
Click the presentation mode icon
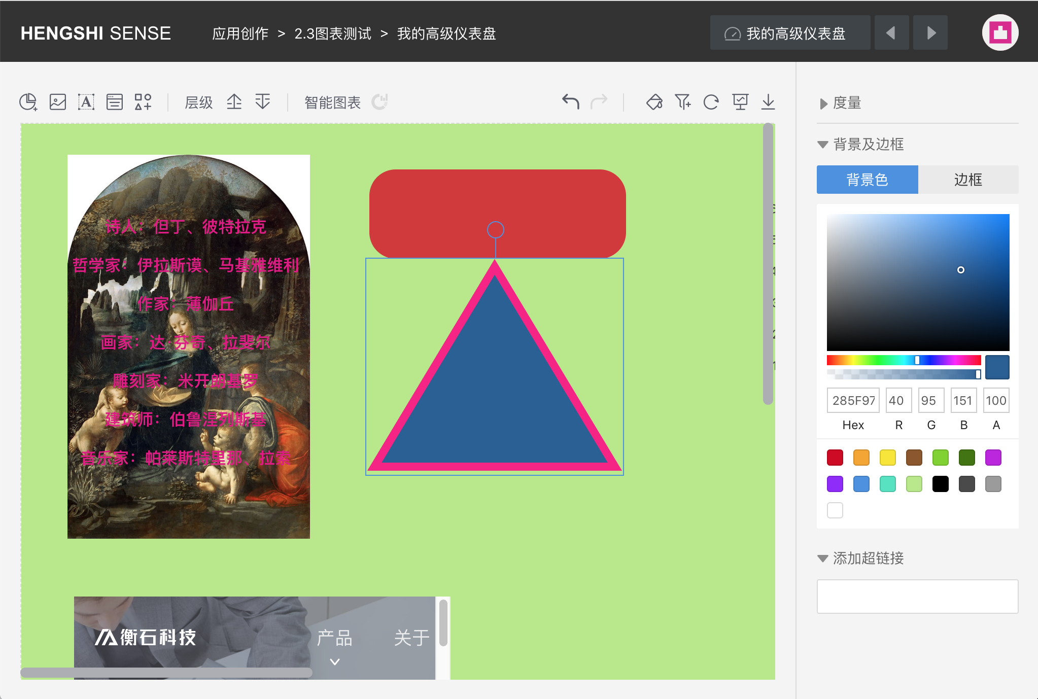click(x=740, y=102)
